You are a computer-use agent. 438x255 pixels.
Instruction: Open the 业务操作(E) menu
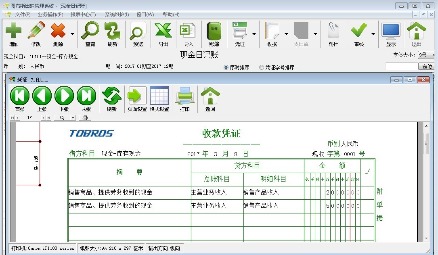[x=50, y=14]
